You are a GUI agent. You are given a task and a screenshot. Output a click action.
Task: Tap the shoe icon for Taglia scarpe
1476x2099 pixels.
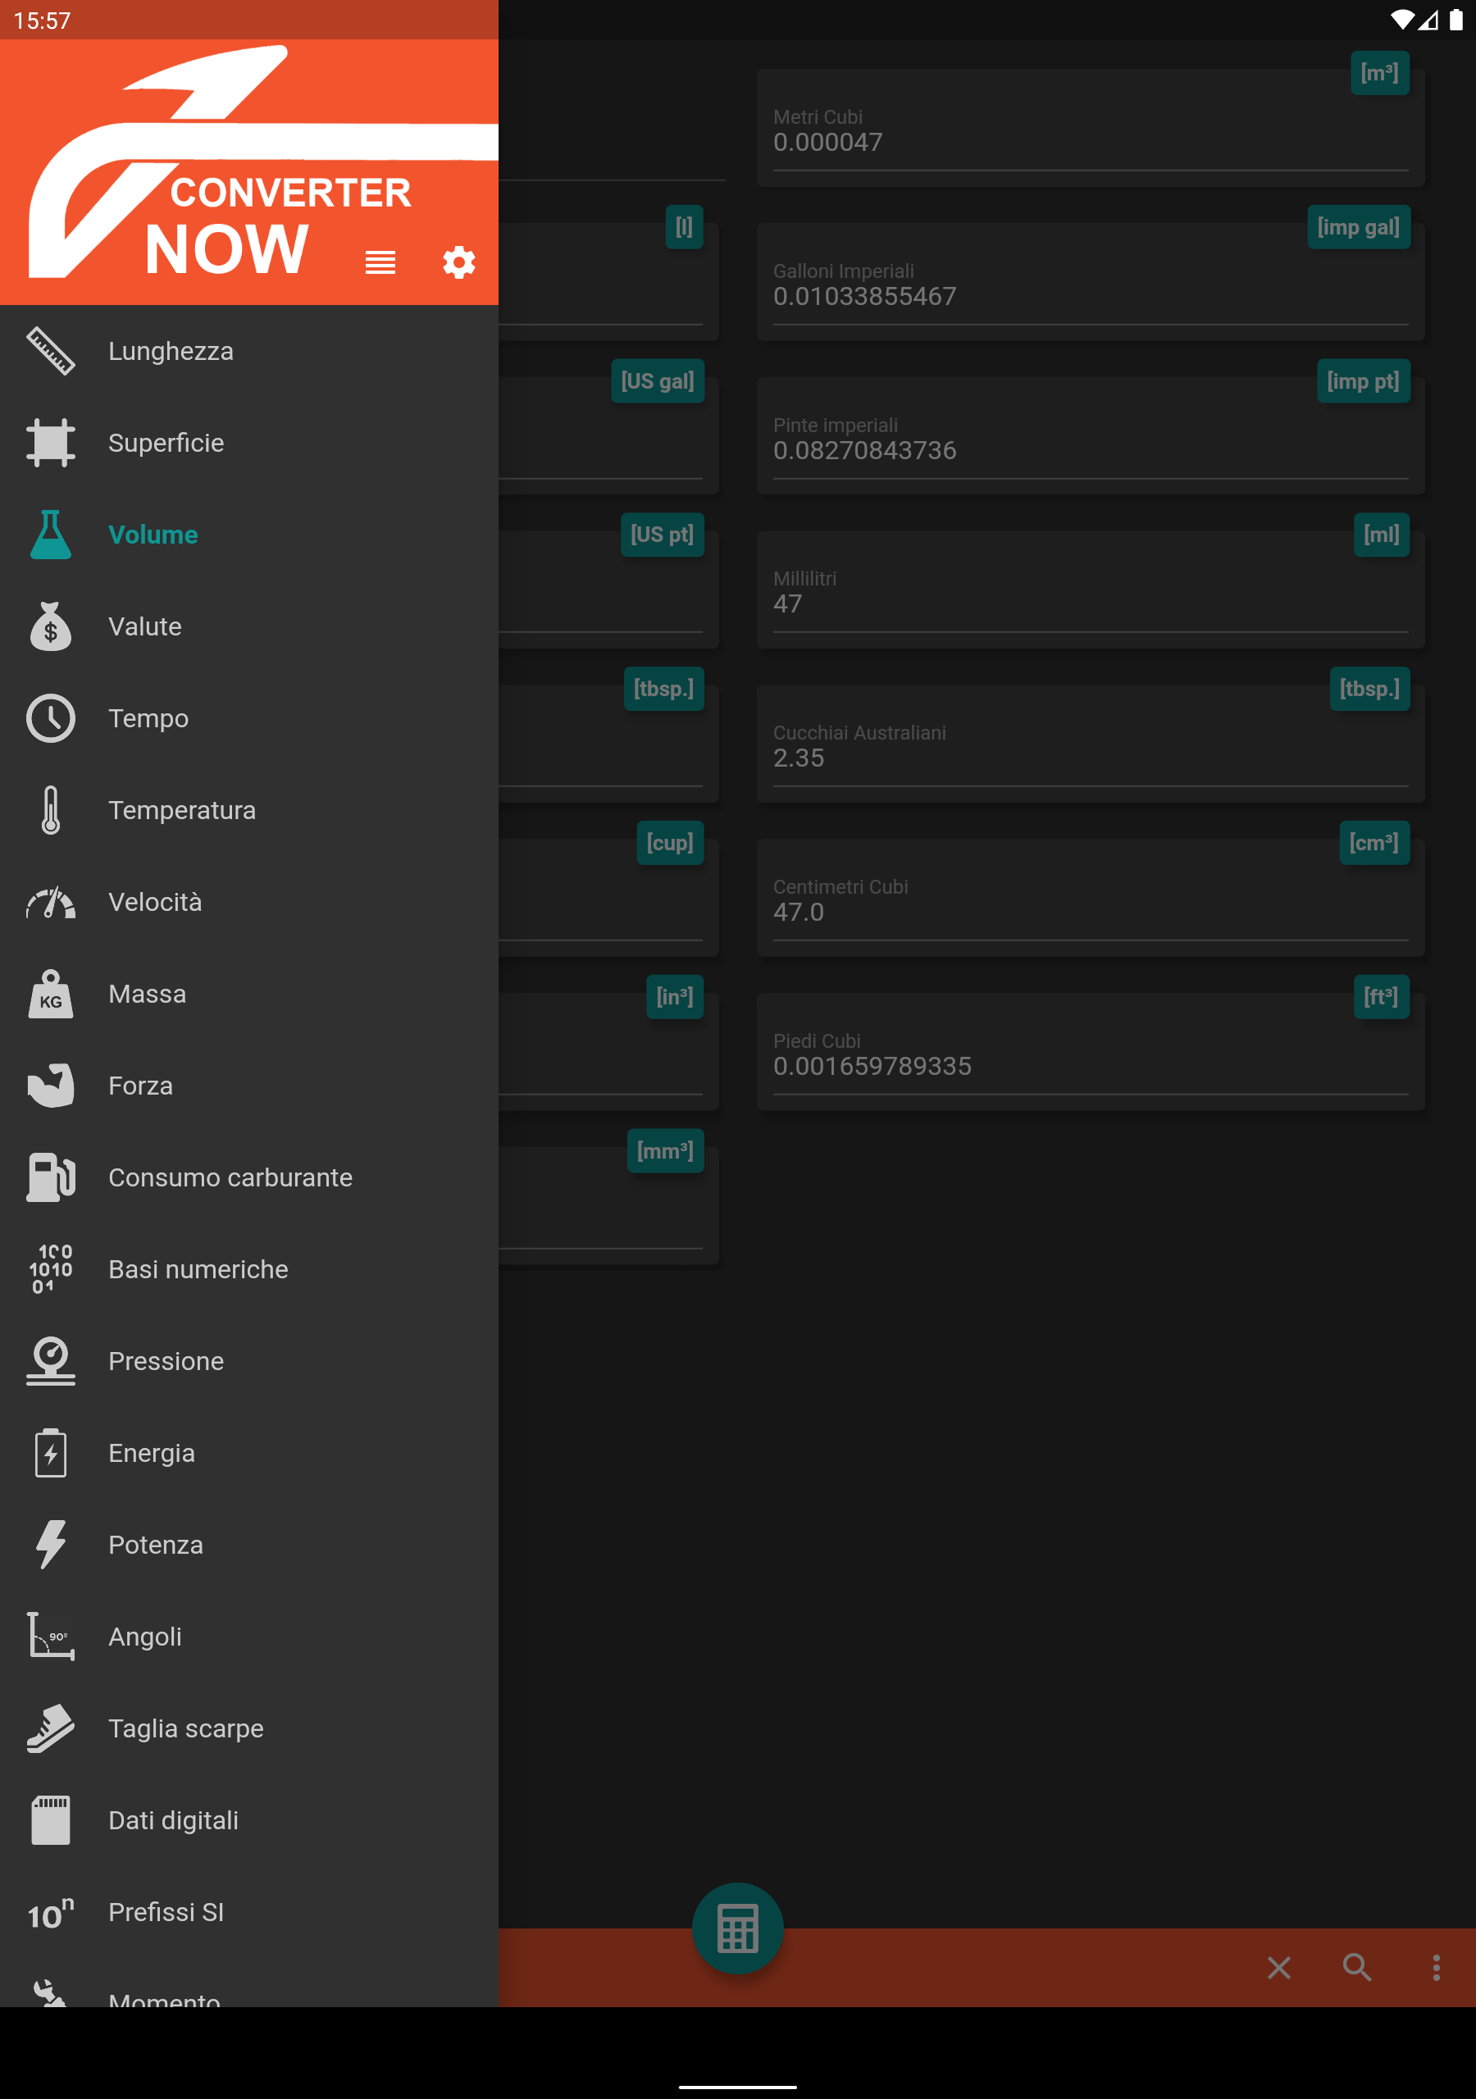point(50,1728)
